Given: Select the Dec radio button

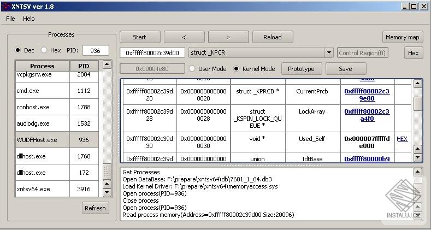Looking at the screenshot, I should 18,50.
